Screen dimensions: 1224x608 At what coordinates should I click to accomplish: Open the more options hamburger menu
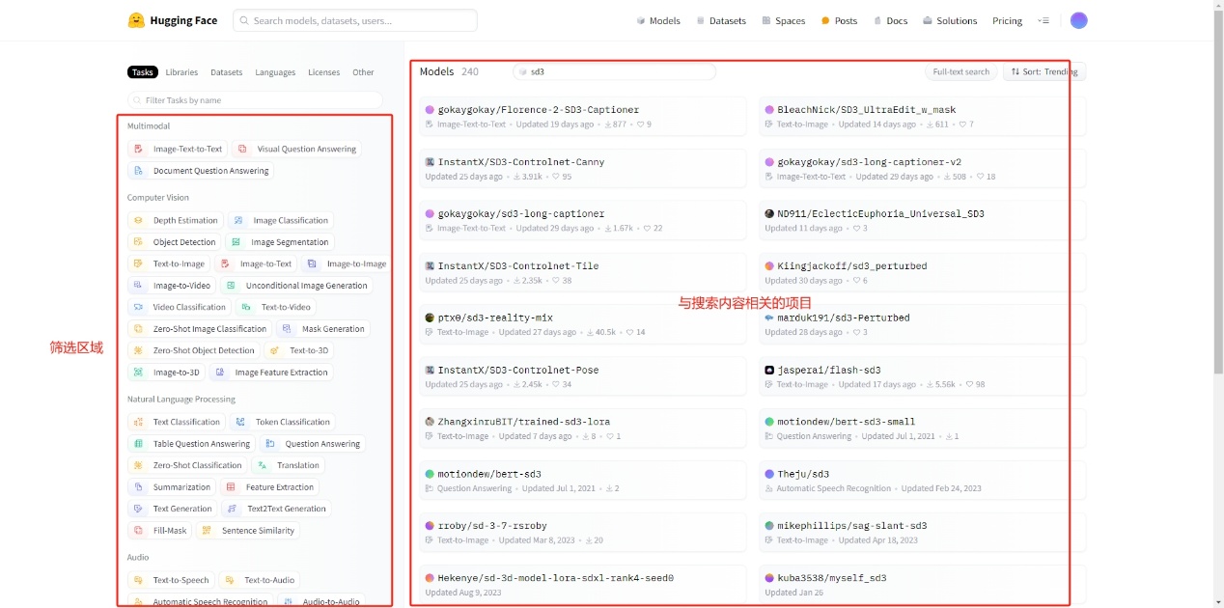(1043, 20)
